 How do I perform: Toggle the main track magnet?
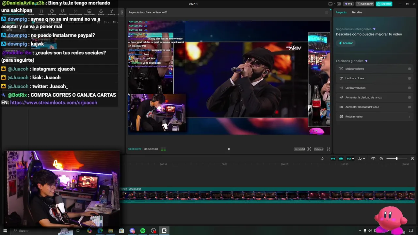point(333,159)
